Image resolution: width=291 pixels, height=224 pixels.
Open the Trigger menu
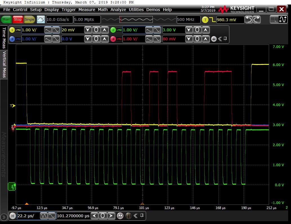(69, 10)
